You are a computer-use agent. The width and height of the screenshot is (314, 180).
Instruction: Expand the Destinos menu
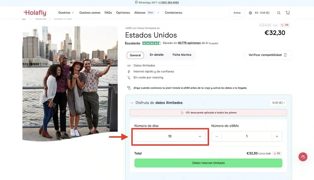pyautogui.click(x=66, y=13)
